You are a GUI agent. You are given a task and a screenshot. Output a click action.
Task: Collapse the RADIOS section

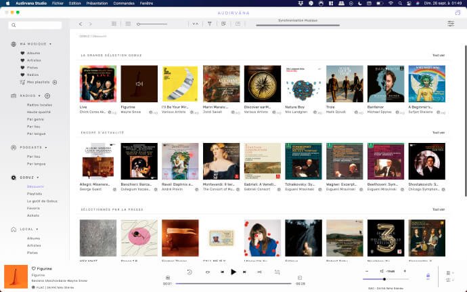39,96
